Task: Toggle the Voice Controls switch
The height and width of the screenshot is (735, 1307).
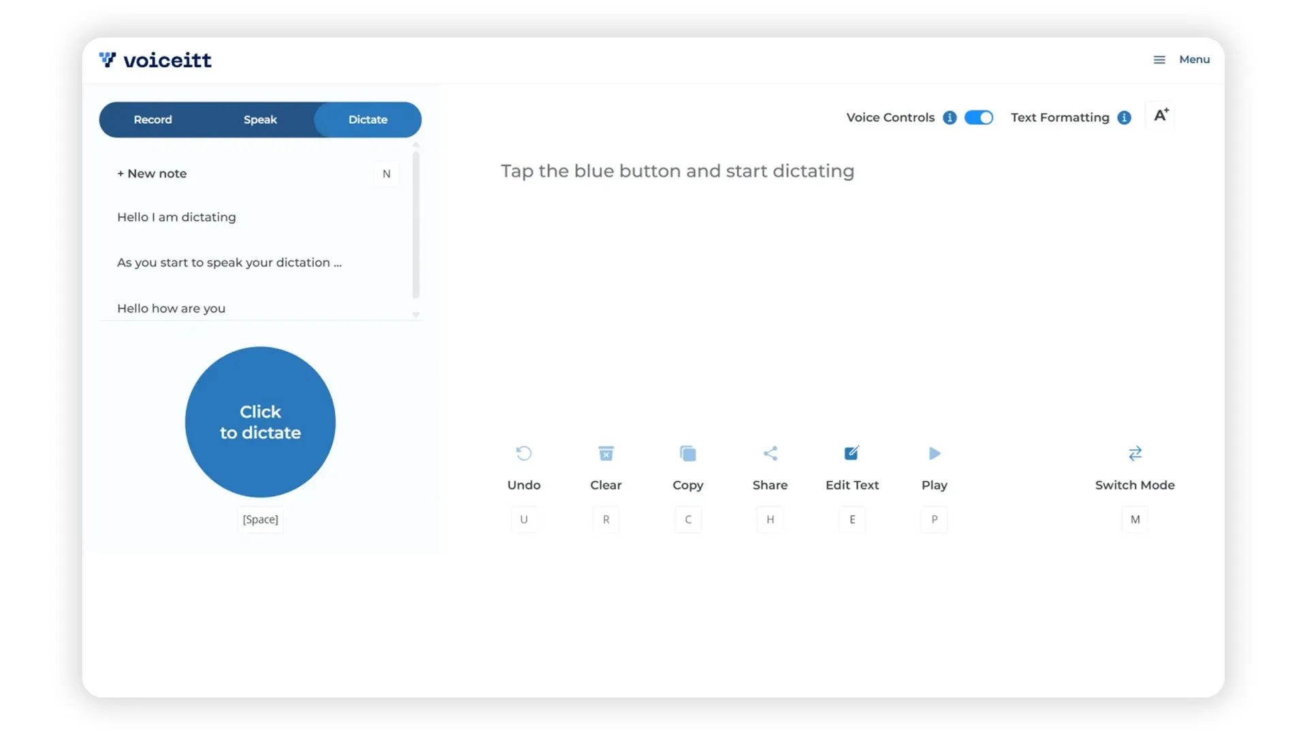Action: pos(978,118)
